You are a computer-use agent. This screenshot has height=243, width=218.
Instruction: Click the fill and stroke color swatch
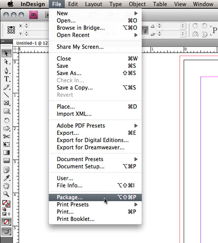(x=6, y=204)
